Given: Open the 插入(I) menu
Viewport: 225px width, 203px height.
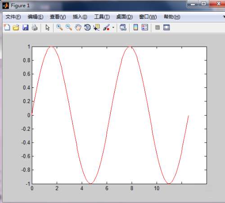Looking at the screenshot, I should [x=80, y=17].
